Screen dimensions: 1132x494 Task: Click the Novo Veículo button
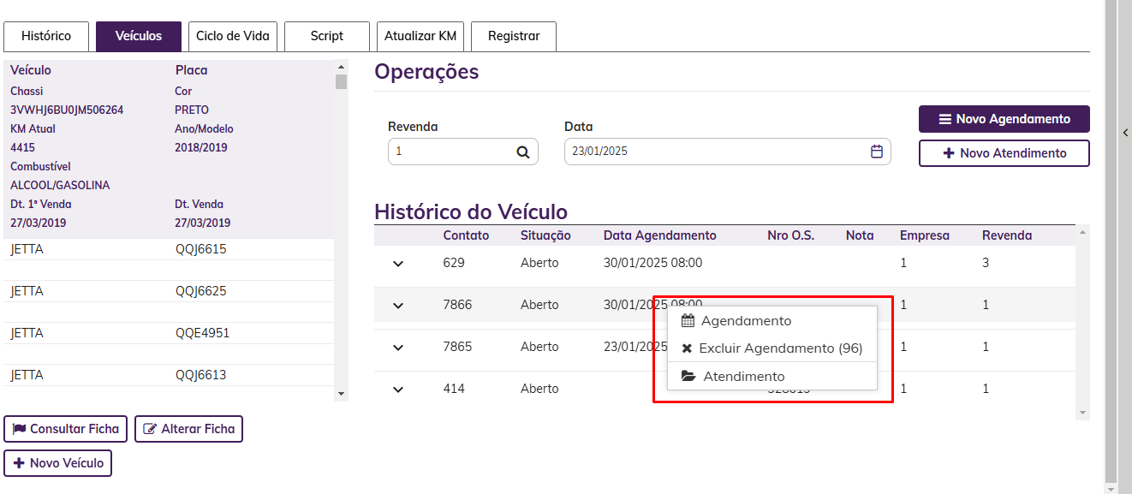coord(58,463)
